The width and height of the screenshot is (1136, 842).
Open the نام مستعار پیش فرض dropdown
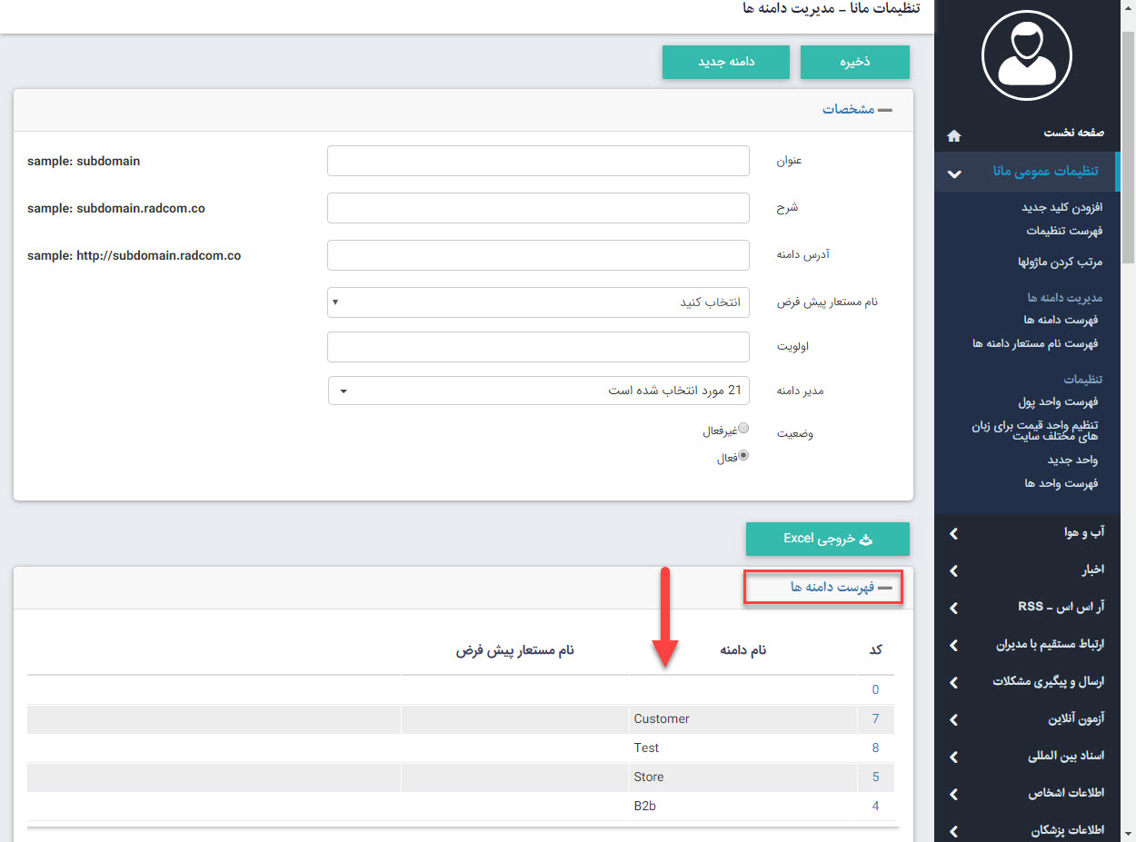click(x=538, y=302)
